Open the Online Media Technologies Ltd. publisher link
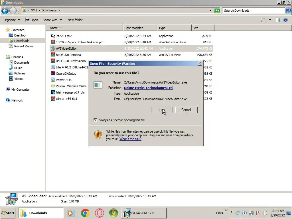 [149, 88]
